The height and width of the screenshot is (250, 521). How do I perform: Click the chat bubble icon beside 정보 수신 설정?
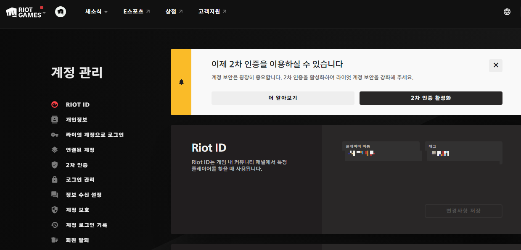coord(55,195)
